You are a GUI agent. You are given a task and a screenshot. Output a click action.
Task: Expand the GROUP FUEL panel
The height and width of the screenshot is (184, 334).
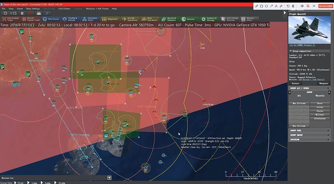(x=309, y=130)
